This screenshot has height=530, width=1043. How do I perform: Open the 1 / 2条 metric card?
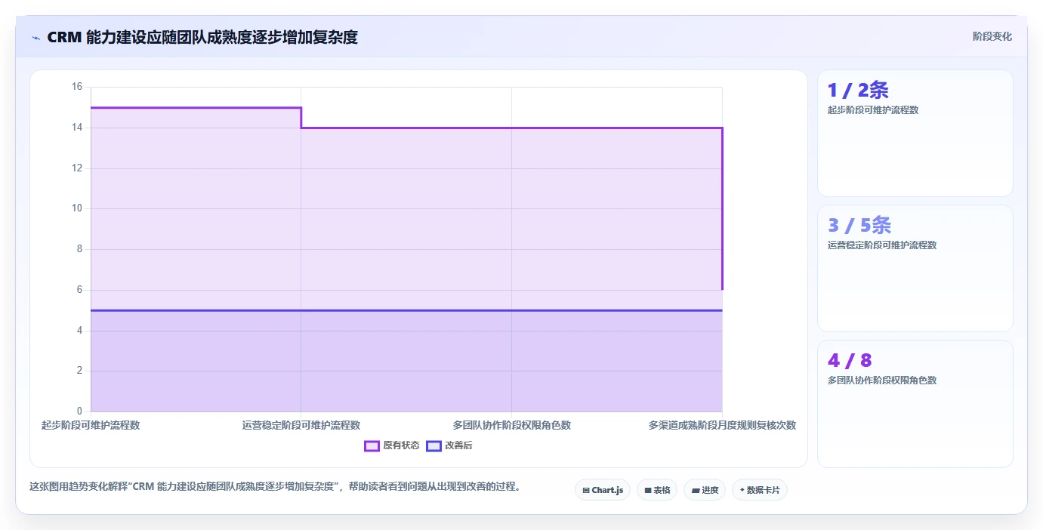pyautogui.click(x=915, y=133)
